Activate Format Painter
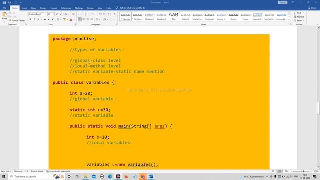The image size is (320, 180). [x=17, y=21]
